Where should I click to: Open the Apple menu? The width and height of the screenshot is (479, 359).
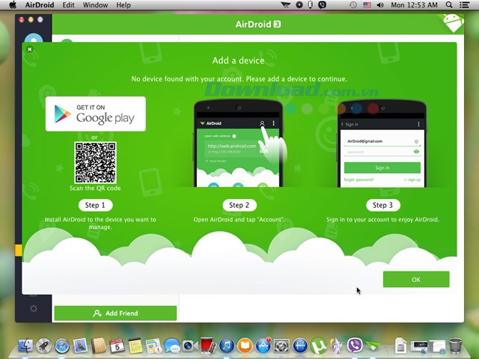coord(13,5)
